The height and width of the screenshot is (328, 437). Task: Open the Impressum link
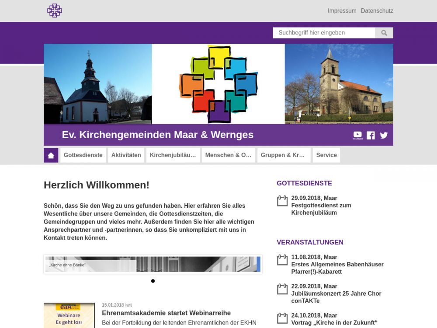(x=342, y=11)
